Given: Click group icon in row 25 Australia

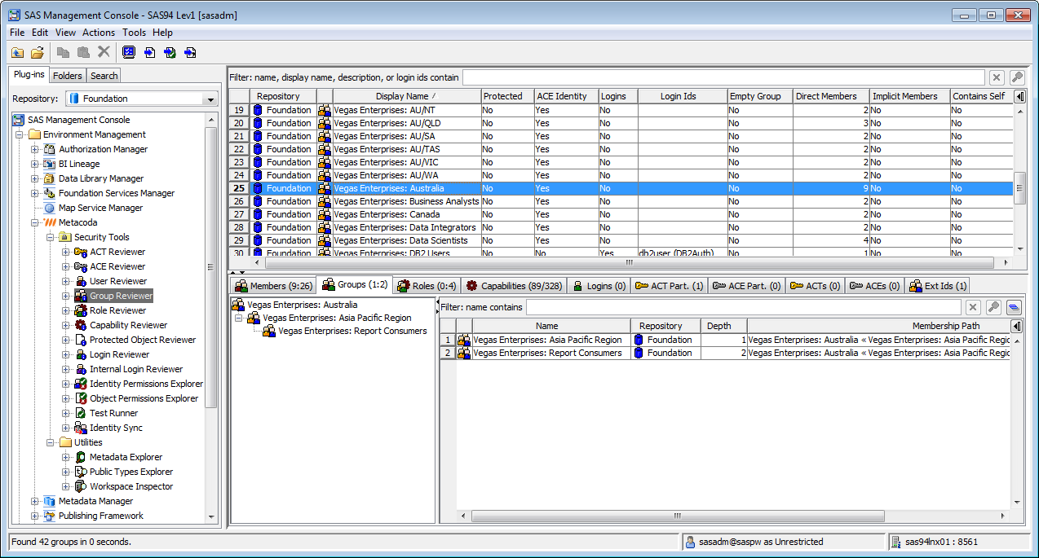Looking at the screenshot, I should (x=325, y=188).
